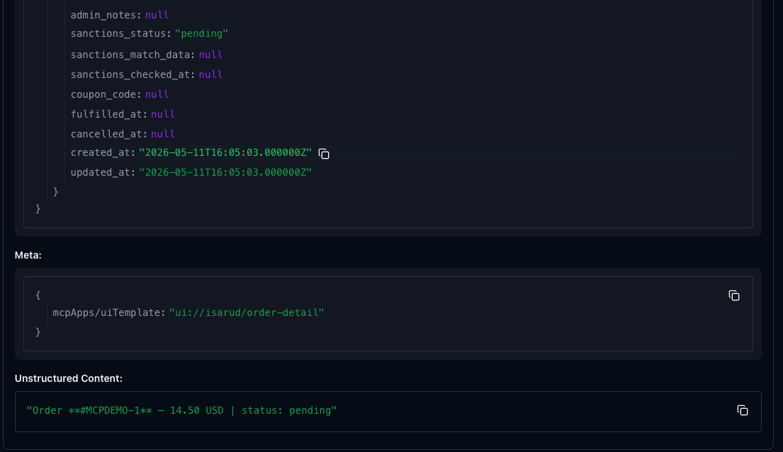The width and height of the screenshot is (783, 452).
Task: Click the Meta: section heading
Action: coord(28,255)
